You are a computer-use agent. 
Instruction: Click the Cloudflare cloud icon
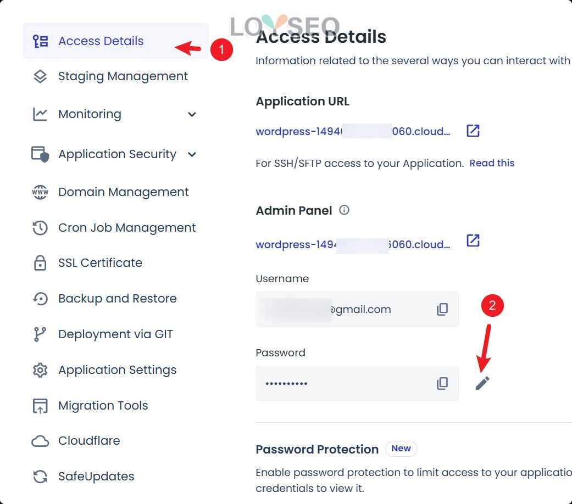40,441
